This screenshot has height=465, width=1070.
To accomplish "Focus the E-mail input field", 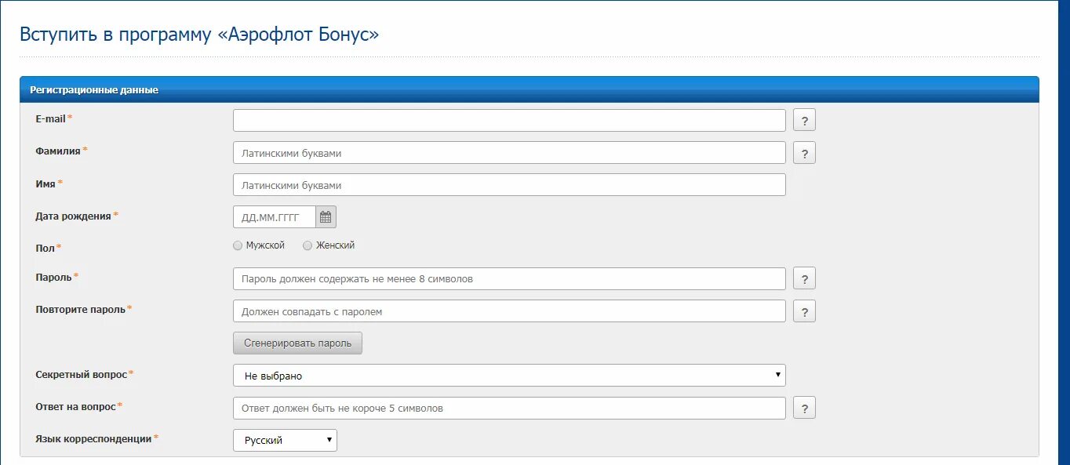I will pos(509,120).
